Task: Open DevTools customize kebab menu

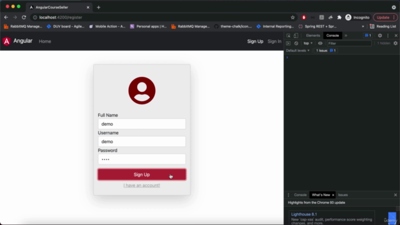Action: [388, 36]
